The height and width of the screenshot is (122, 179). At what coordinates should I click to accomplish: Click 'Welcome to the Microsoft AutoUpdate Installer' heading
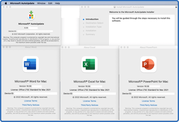(x=132, y=12)
